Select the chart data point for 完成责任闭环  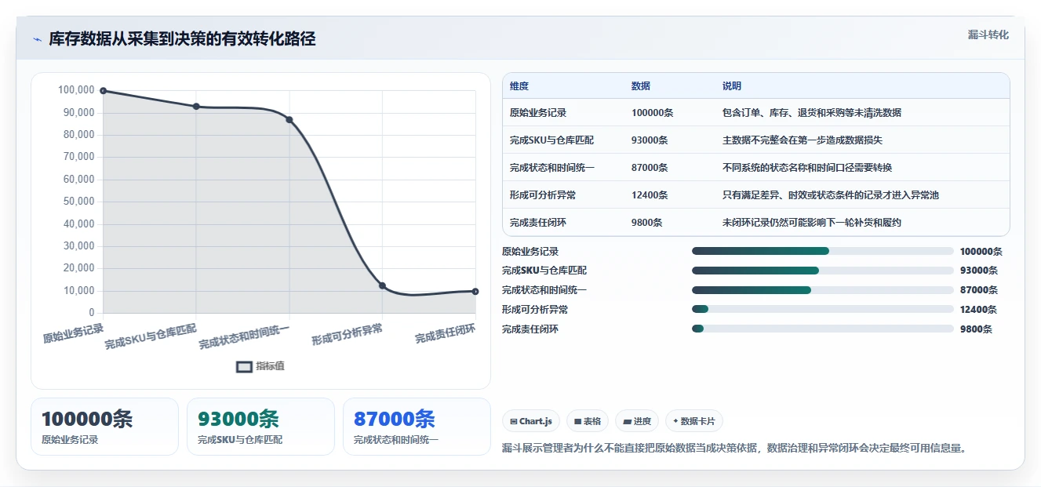click(x=475, y=292)
